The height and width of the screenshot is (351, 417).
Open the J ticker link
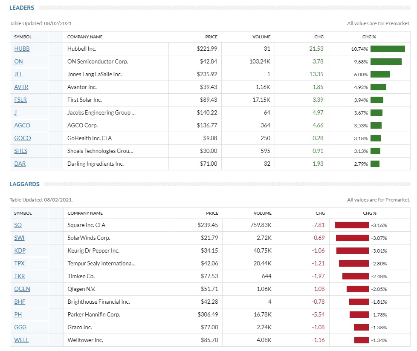point(15,112)
